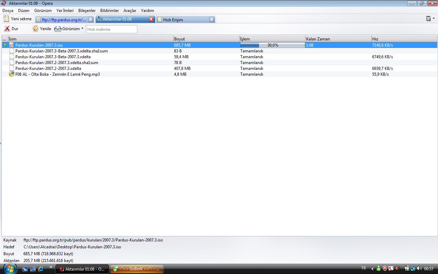Viewport: 438px width, 274px height.
Task: Click red security shield tray icon
Action: click(x=385, y=269)
